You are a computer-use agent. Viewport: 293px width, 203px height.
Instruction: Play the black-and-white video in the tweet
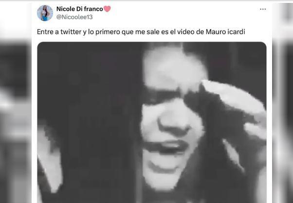(x=152, y=122)
